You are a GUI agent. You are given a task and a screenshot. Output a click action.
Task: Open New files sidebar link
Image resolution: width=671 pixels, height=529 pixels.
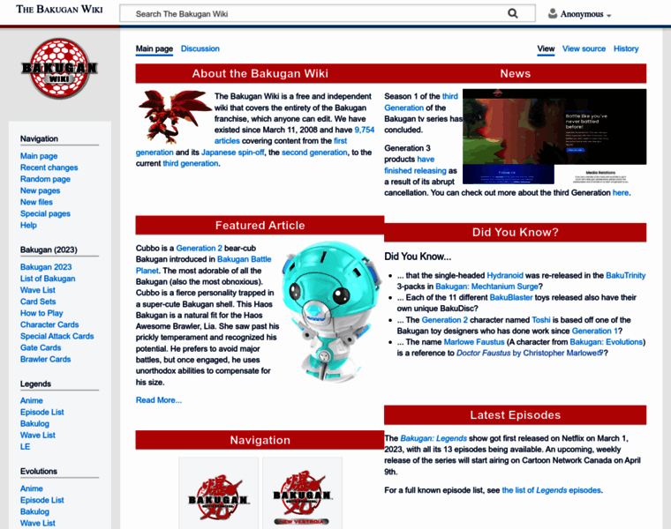(x=36, y=202)
